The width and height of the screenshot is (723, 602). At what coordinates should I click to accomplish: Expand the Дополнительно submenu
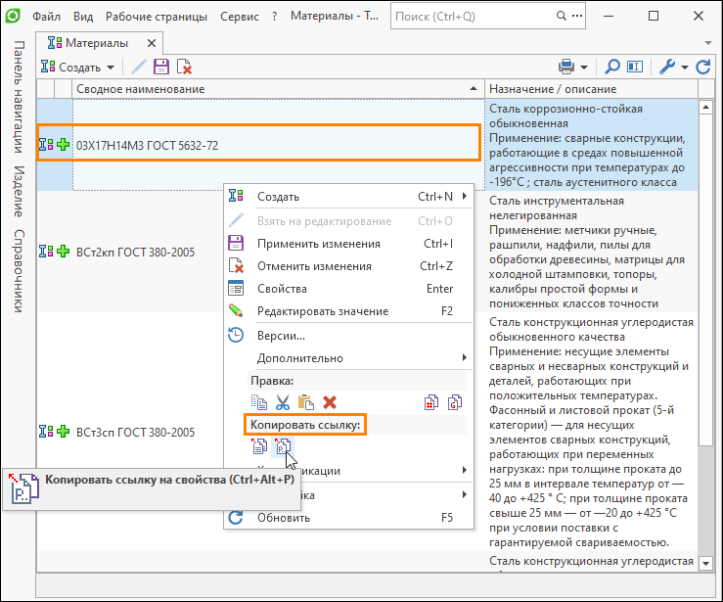coord(348,358)
